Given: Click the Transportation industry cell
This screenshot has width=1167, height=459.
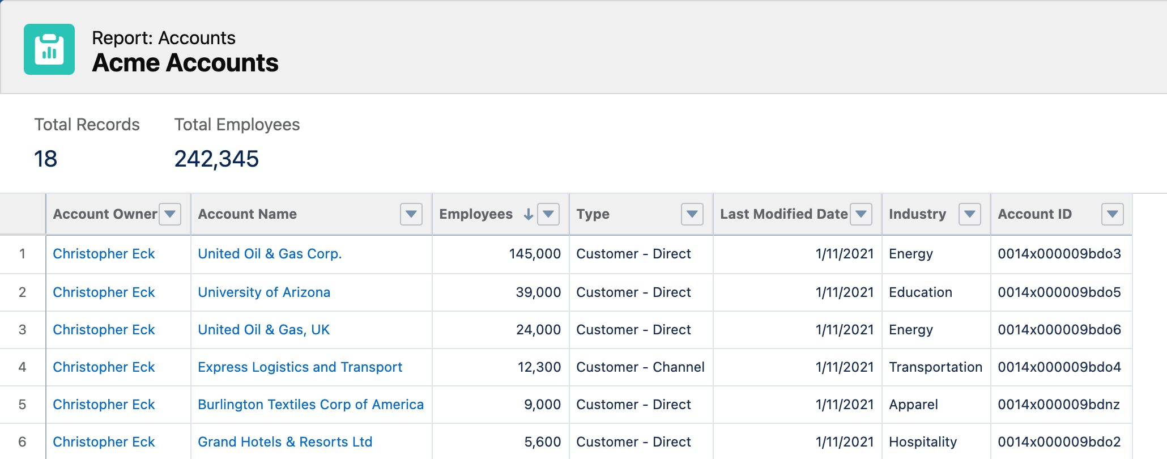Looking at the screenshot, I should click(x=935, y=367).
